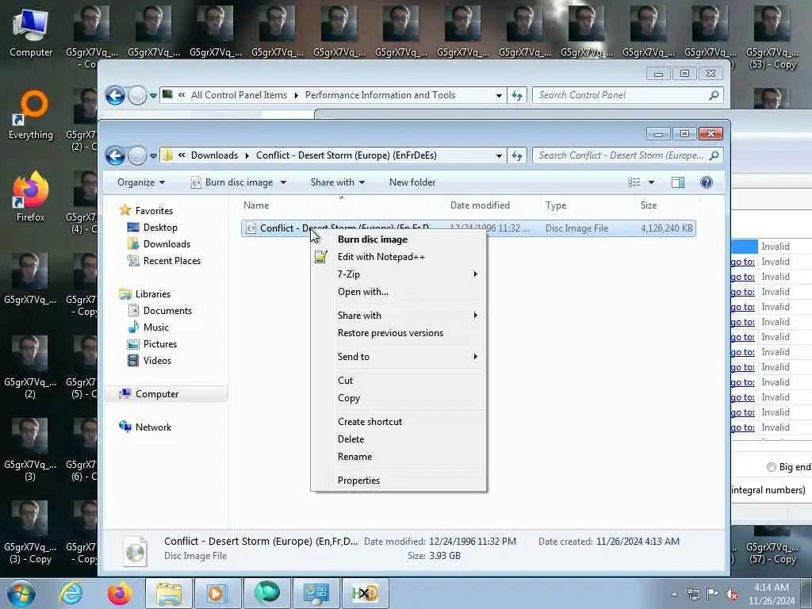Select Favorites in navigation pane
The height and width of the screenshot is (609, 812).
pyautogui.click(x=154, y=211)
